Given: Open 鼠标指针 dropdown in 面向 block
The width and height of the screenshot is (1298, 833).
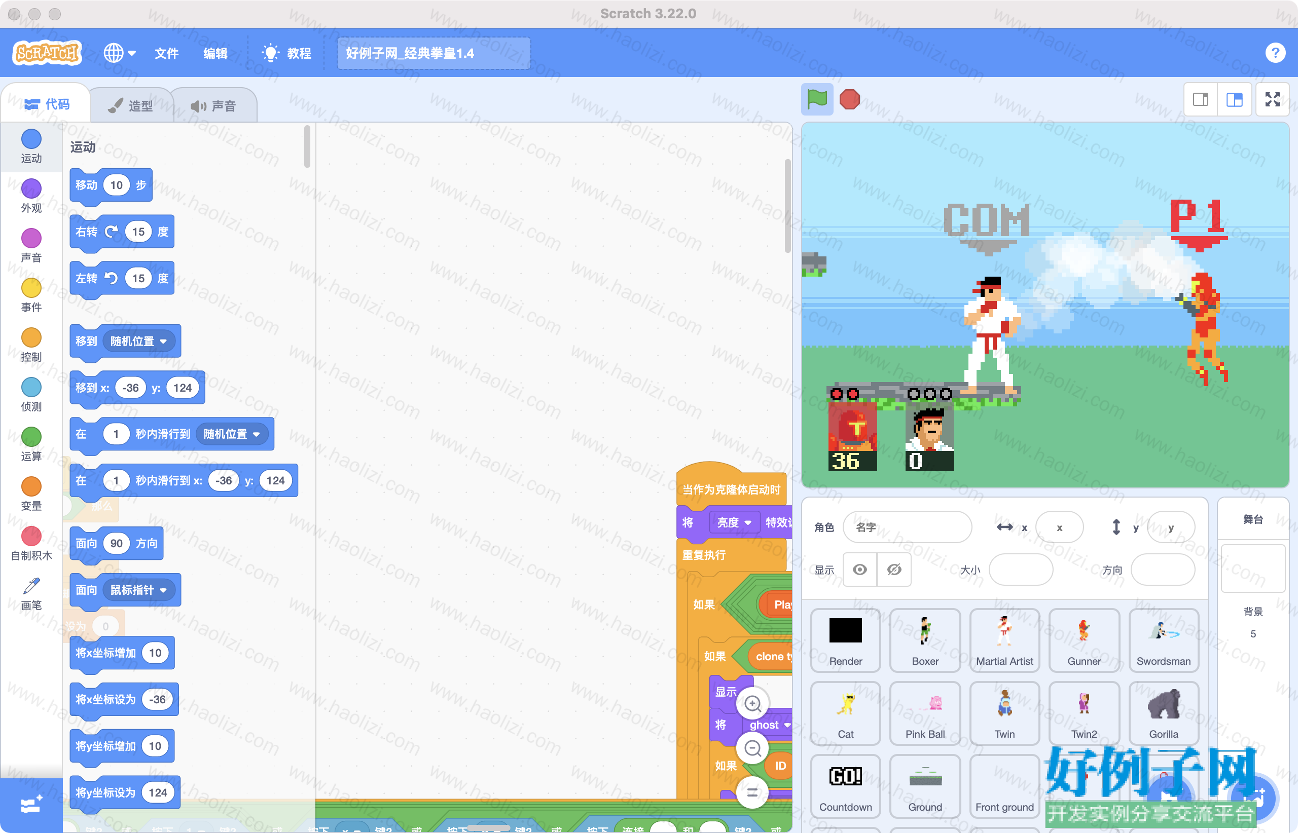Looking at the screenshot, I should (x=138, y=590).
